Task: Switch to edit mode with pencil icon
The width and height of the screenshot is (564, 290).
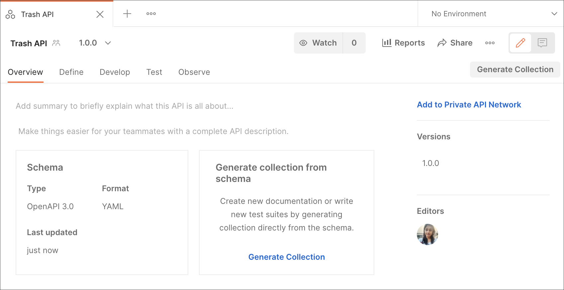Action: point(520,43)
